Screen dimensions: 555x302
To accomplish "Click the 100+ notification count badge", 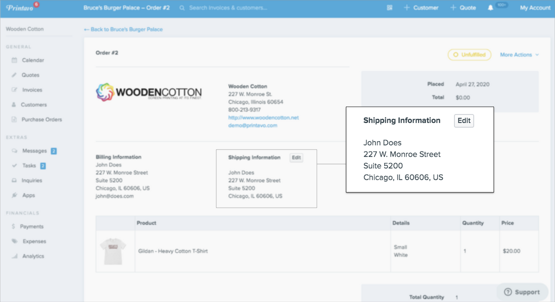I will click(x=502, y=5).
